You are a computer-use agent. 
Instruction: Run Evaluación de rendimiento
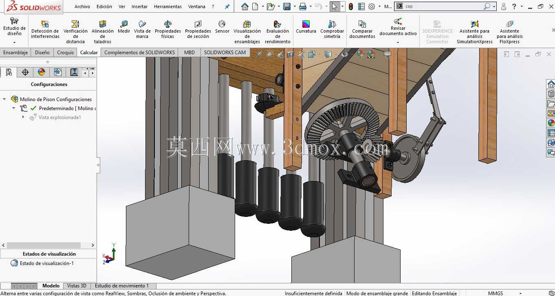[x=277, y=32]
